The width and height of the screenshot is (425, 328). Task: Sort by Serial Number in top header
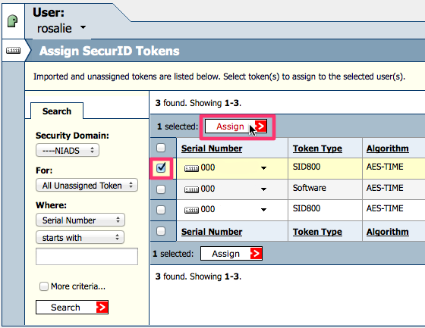pyautogui.click(x=212, y=148)
